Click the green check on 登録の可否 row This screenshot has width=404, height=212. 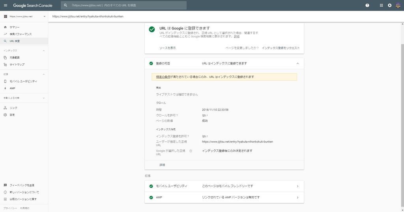(x=151, y=63)
